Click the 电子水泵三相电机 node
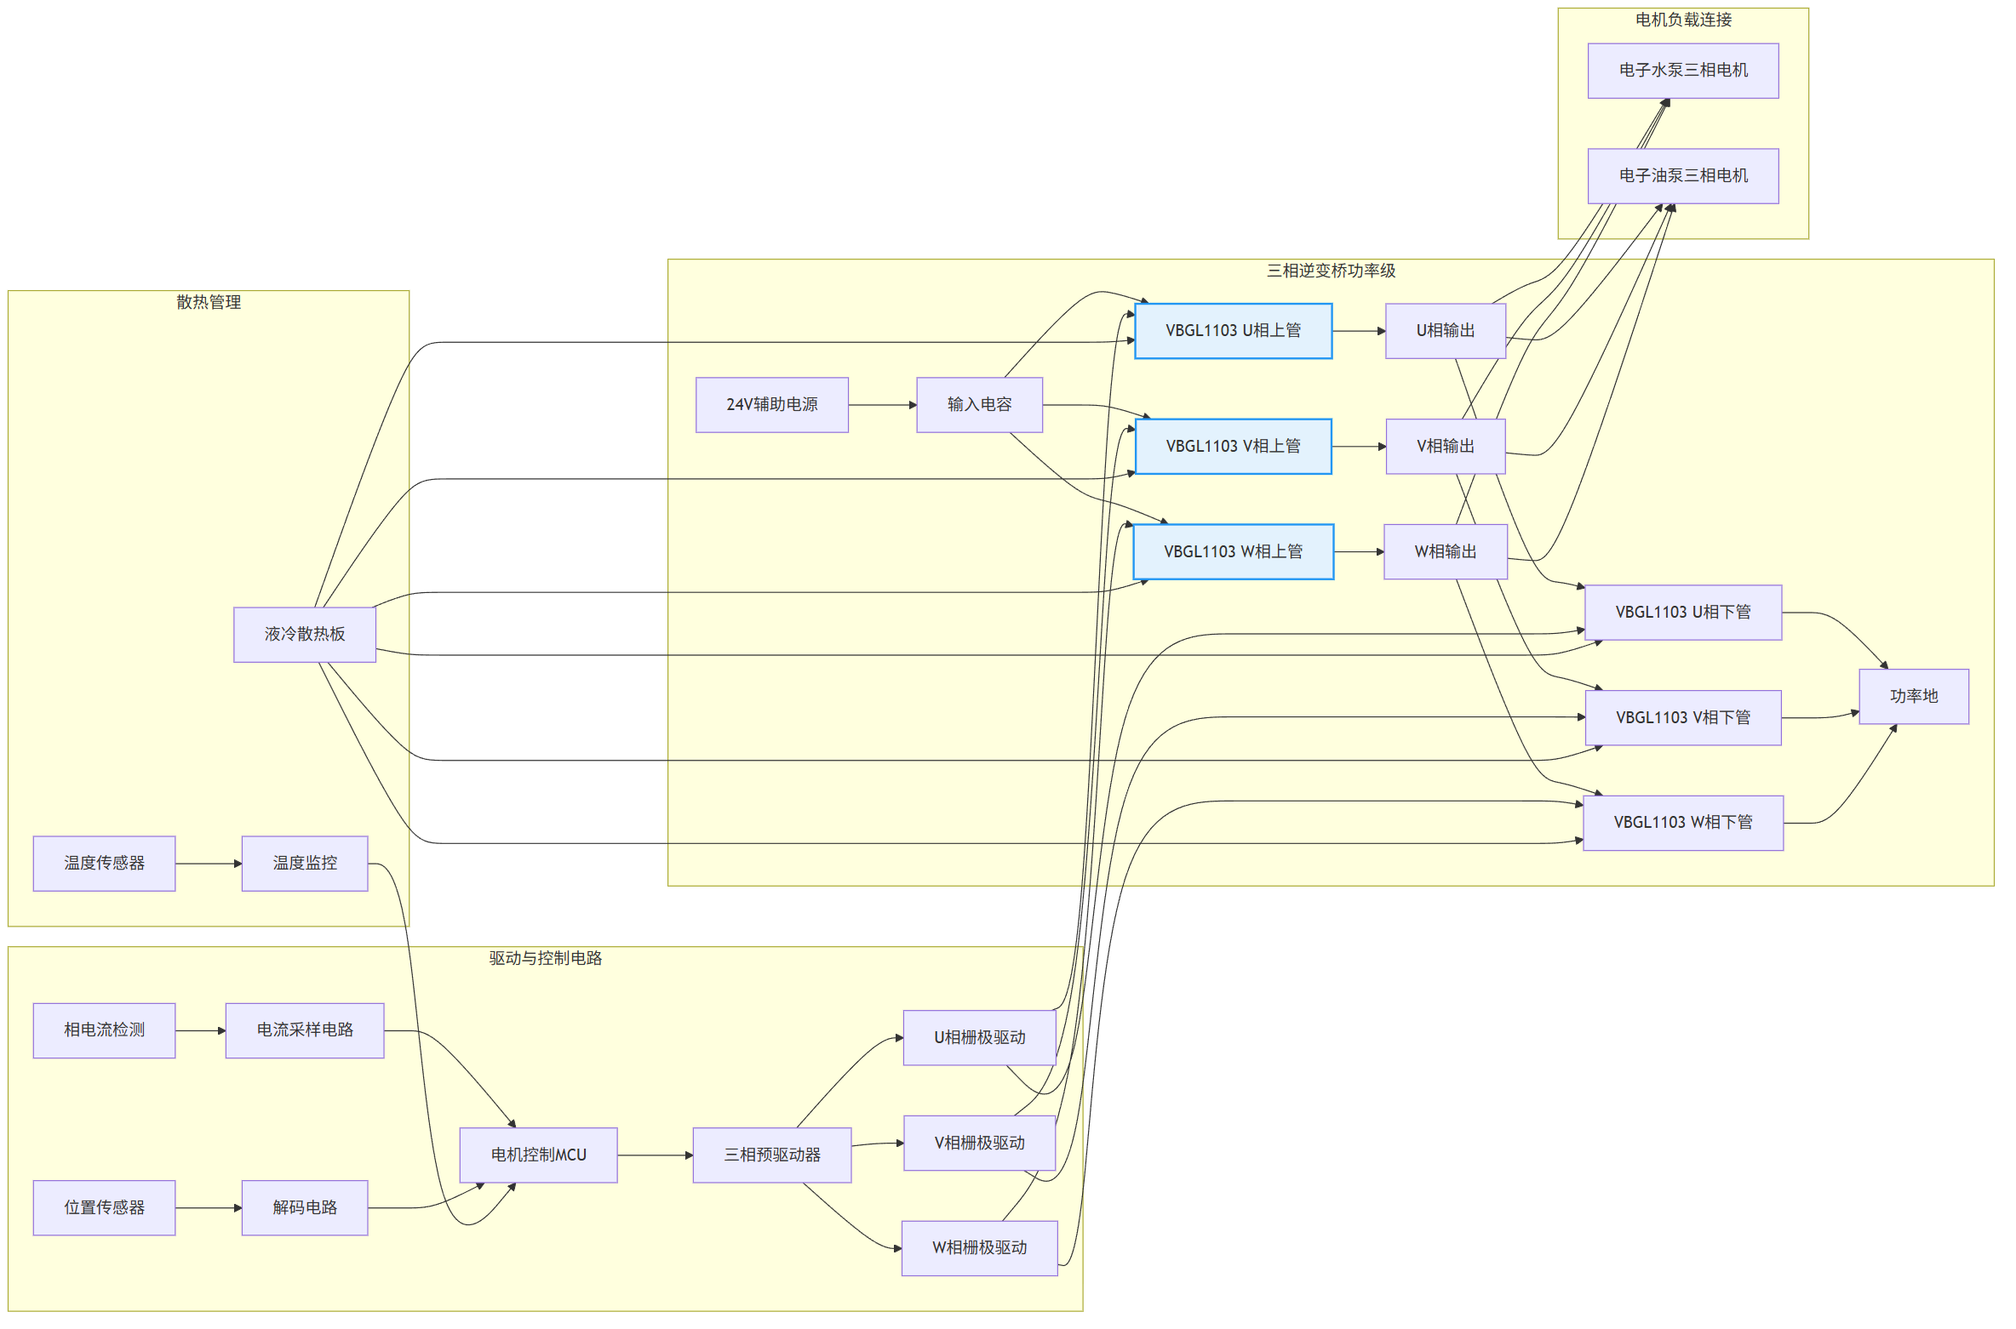2016x1329 pixels. click(1682, 71)
